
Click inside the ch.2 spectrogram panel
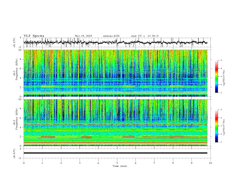(x=115, y=123)
